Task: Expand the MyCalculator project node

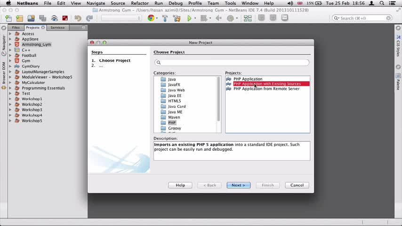Action: (10, 82)
